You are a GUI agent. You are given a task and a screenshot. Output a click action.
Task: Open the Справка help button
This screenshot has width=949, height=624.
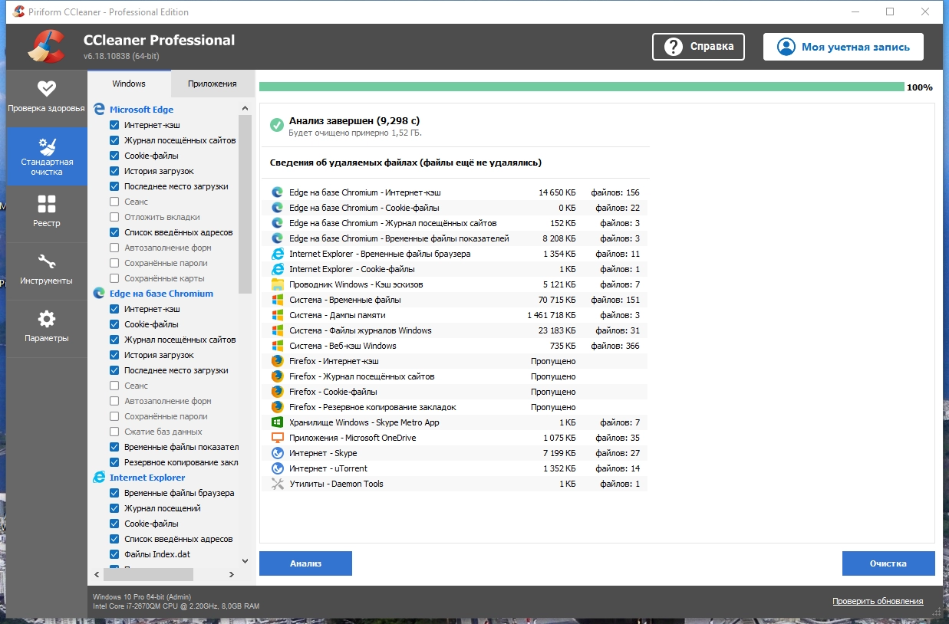(698, 47)
